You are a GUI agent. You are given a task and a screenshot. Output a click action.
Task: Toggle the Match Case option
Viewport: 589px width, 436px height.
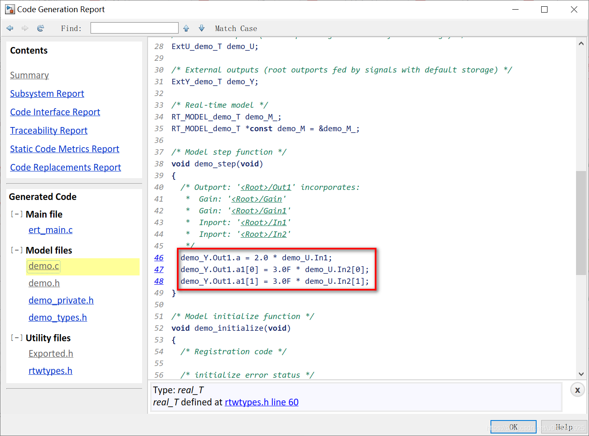coord(236,29)
